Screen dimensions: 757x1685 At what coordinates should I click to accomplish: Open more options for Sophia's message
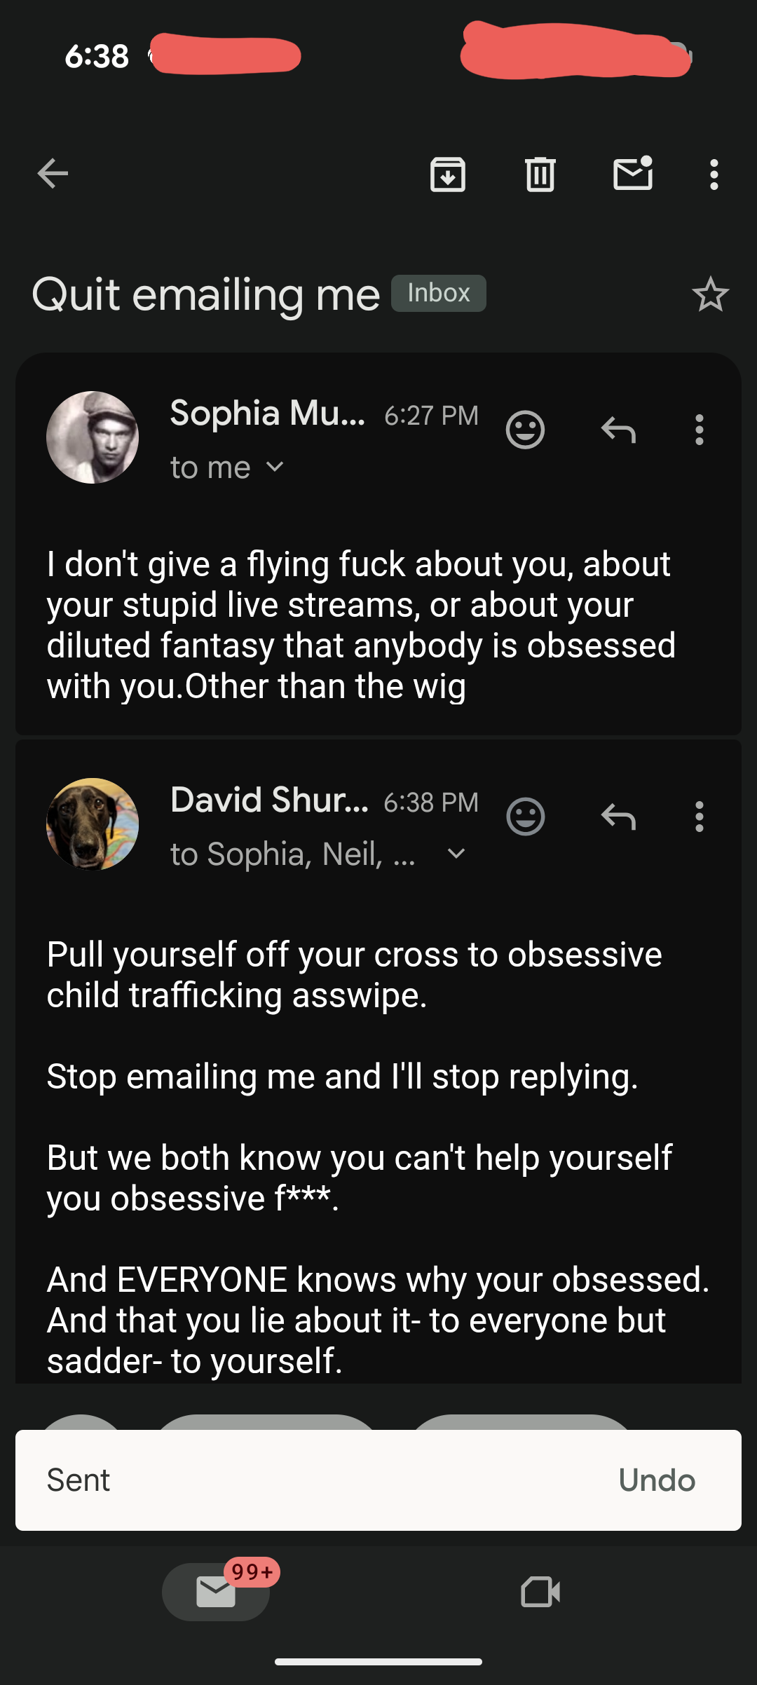[x=699, y=430]
